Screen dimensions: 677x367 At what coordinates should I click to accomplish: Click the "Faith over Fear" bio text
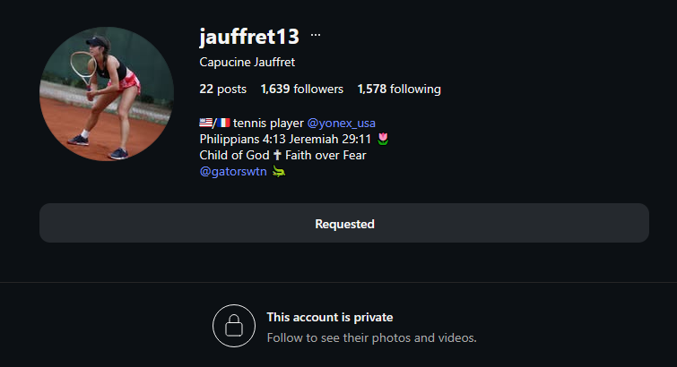point(325,155)
